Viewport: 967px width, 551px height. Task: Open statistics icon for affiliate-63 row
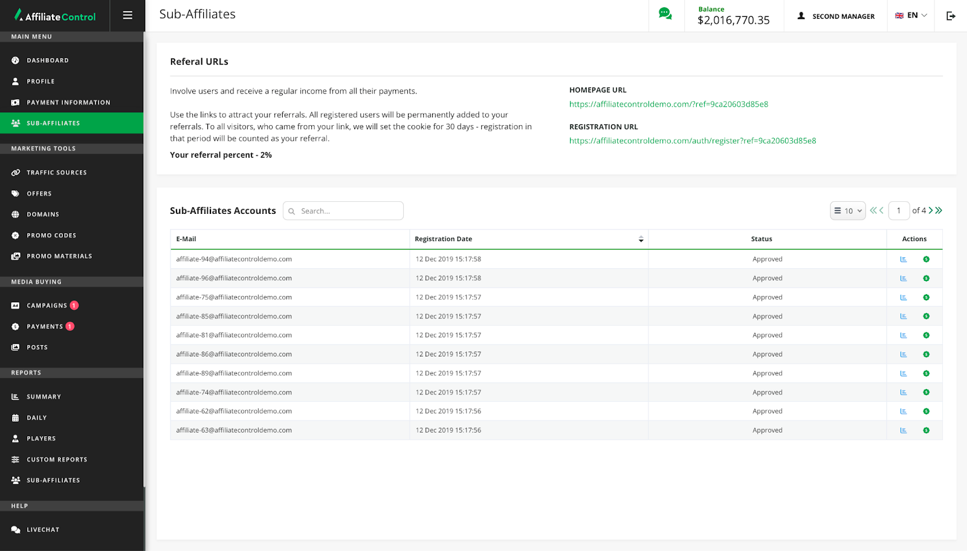tap(904, 431)
